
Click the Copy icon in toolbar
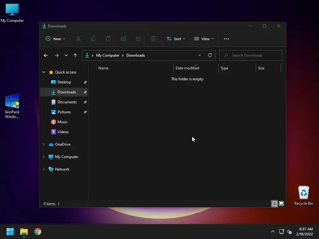click(x=93, y=39)
